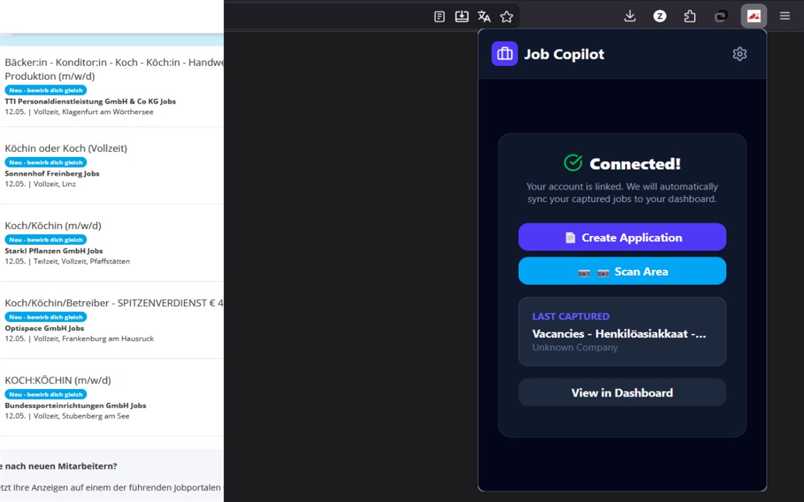This screenshot has width=804, height=502.
Task: Click the Neu badge under KOCH:KÖCHIN
Action: 46,394
